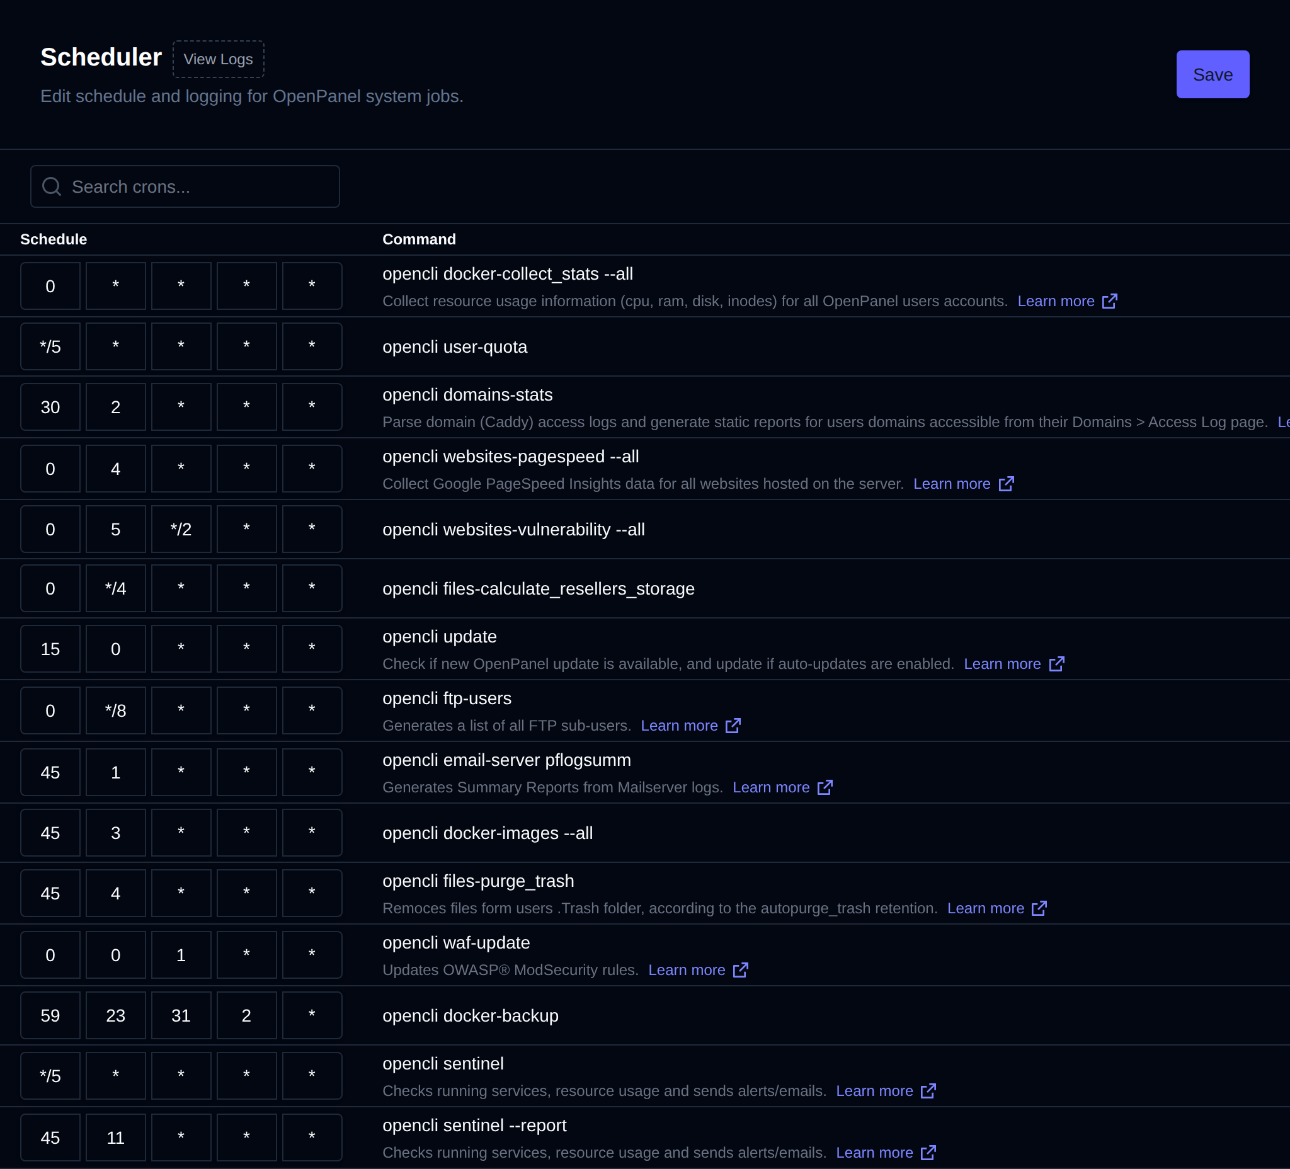Follow Learn more for ftp-users
Screen dimensions: 1290x1169
coord(679,726)
